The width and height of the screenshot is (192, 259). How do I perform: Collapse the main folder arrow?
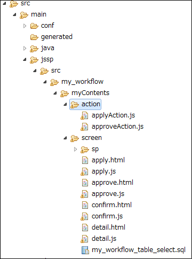click(x=15, y=14)
